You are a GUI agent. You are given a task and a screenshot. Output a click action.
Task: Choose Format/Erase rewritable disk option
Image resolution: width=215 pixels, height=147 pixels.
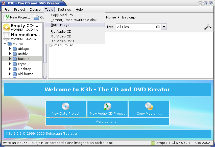coord(75,20)
